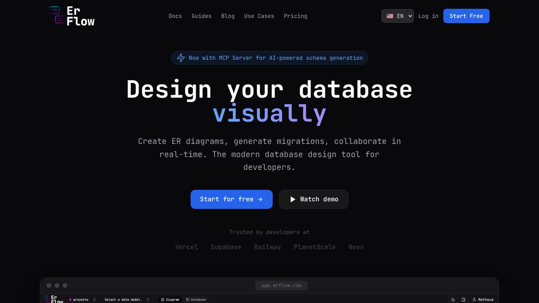Click the arrow icon on Start for free
539x303 pixels.
(260, 199)
